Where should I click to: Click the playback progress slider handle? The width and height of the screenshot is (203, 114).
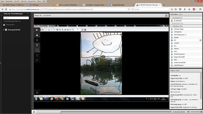coord(61,112)
